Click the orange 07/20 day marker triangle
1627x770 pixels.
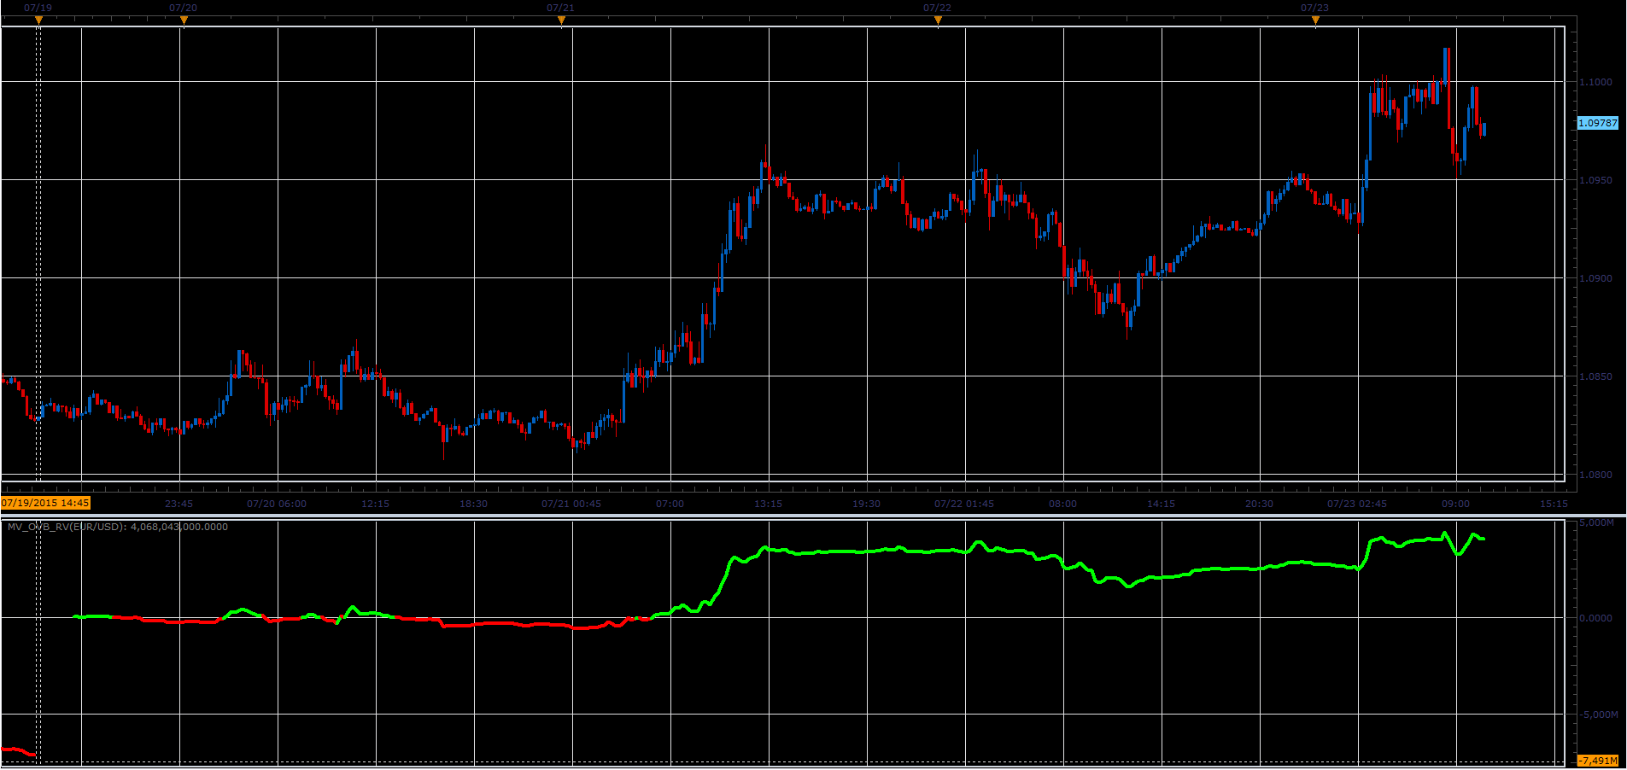point(184,20)
